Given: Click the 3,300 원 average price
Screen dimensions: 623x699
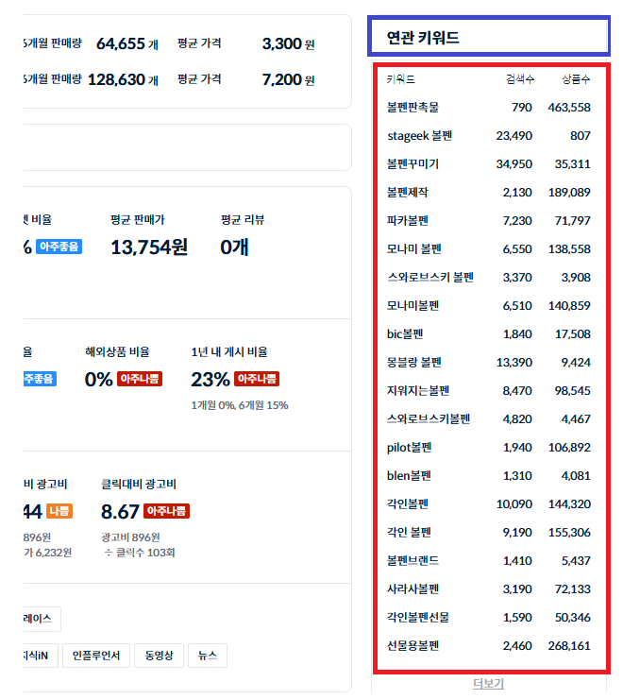Looking at the screenshot, I should tap(288, 43).
